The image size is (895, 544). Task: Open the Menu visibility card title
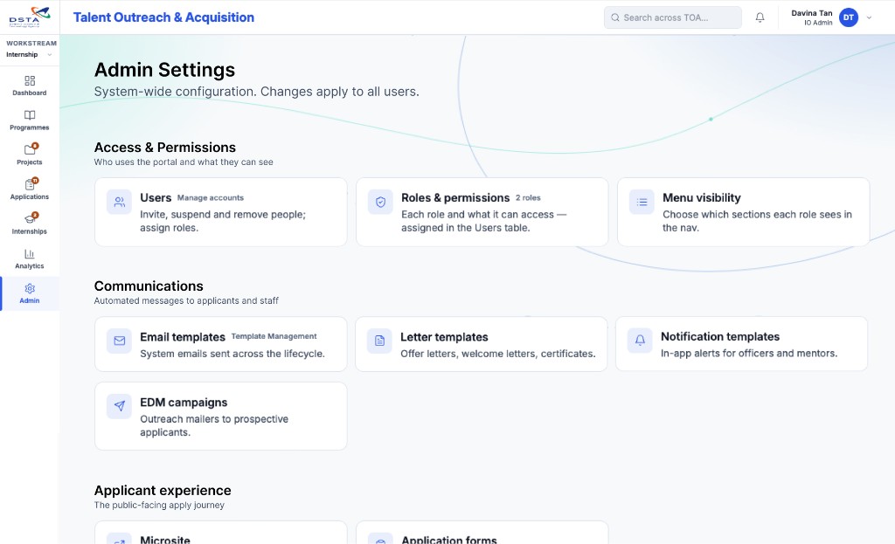[x=702, y=198]
